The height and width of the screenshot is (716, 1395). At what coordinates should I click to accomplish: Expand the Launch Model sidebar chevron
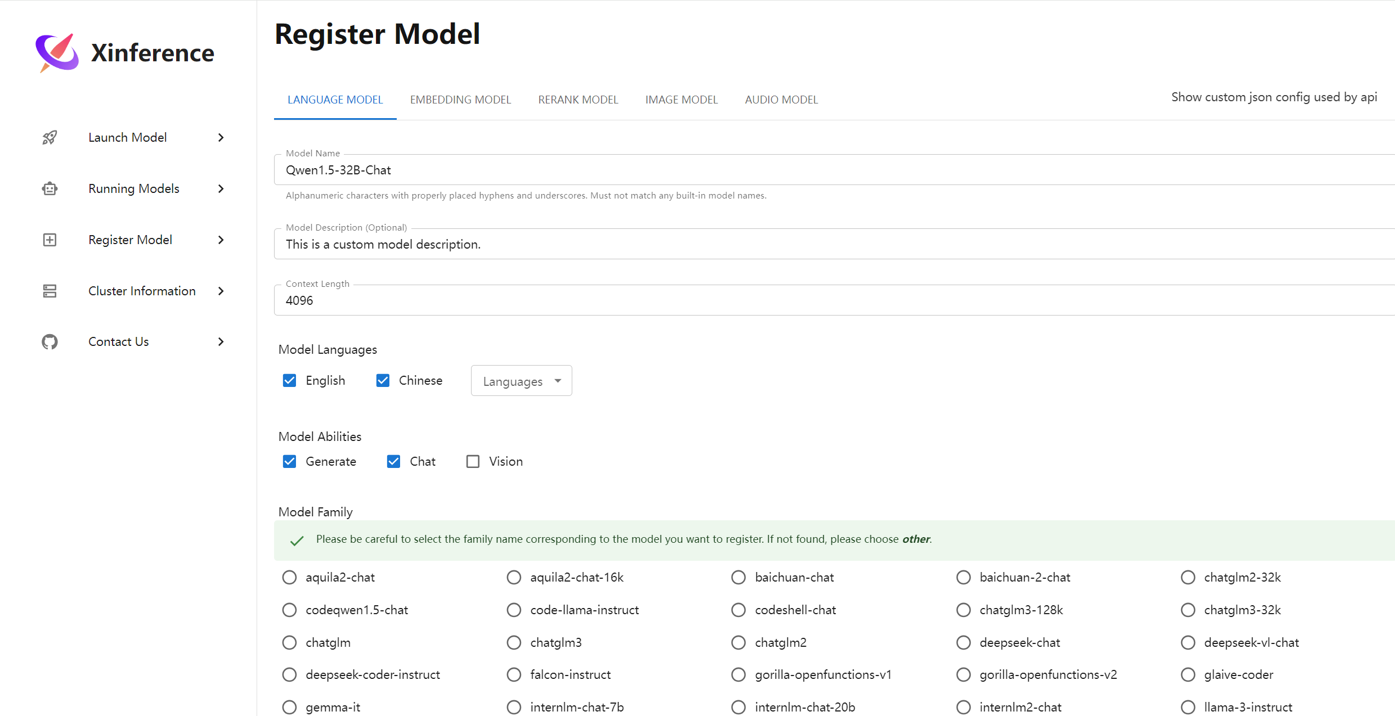[221, 137]
